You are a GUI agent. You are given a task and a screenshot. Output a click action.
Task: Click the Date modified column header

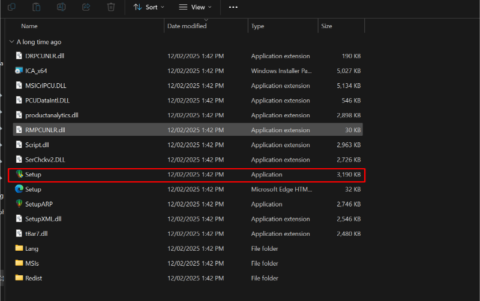[187, 26]
